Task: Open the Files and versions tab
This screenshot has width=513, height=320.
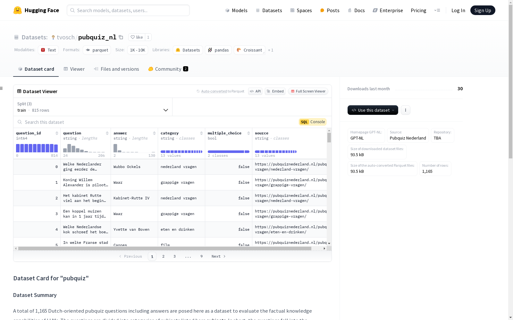Action: [116, 69]
